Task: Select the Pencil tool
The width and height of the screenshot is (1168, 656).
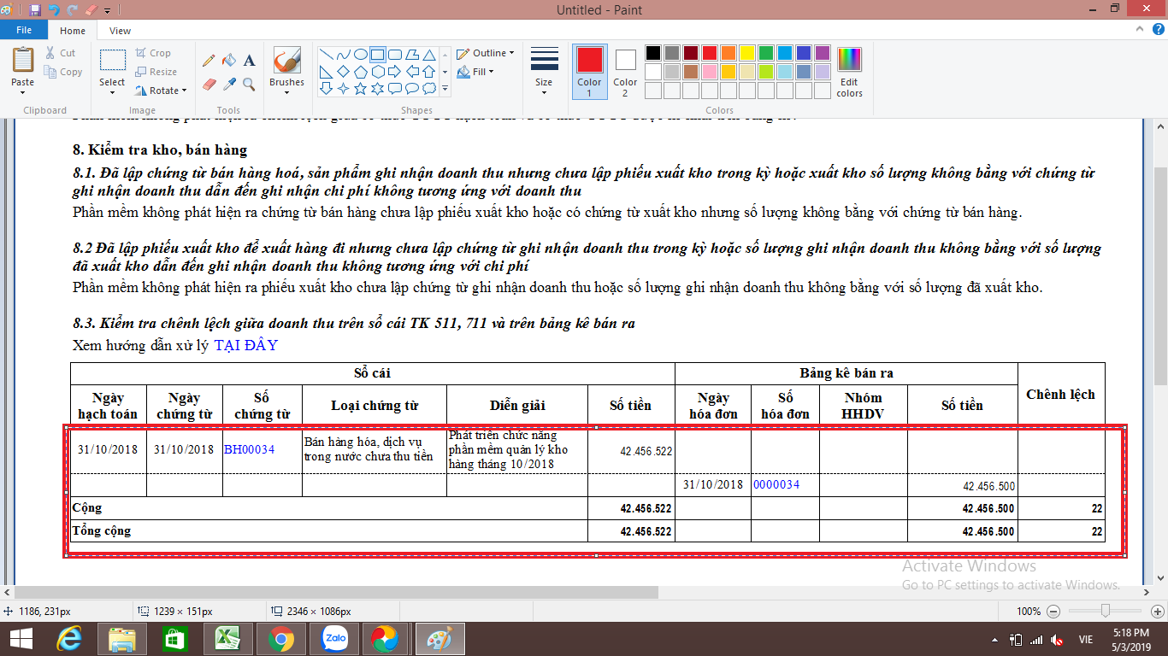Action: 209,61
